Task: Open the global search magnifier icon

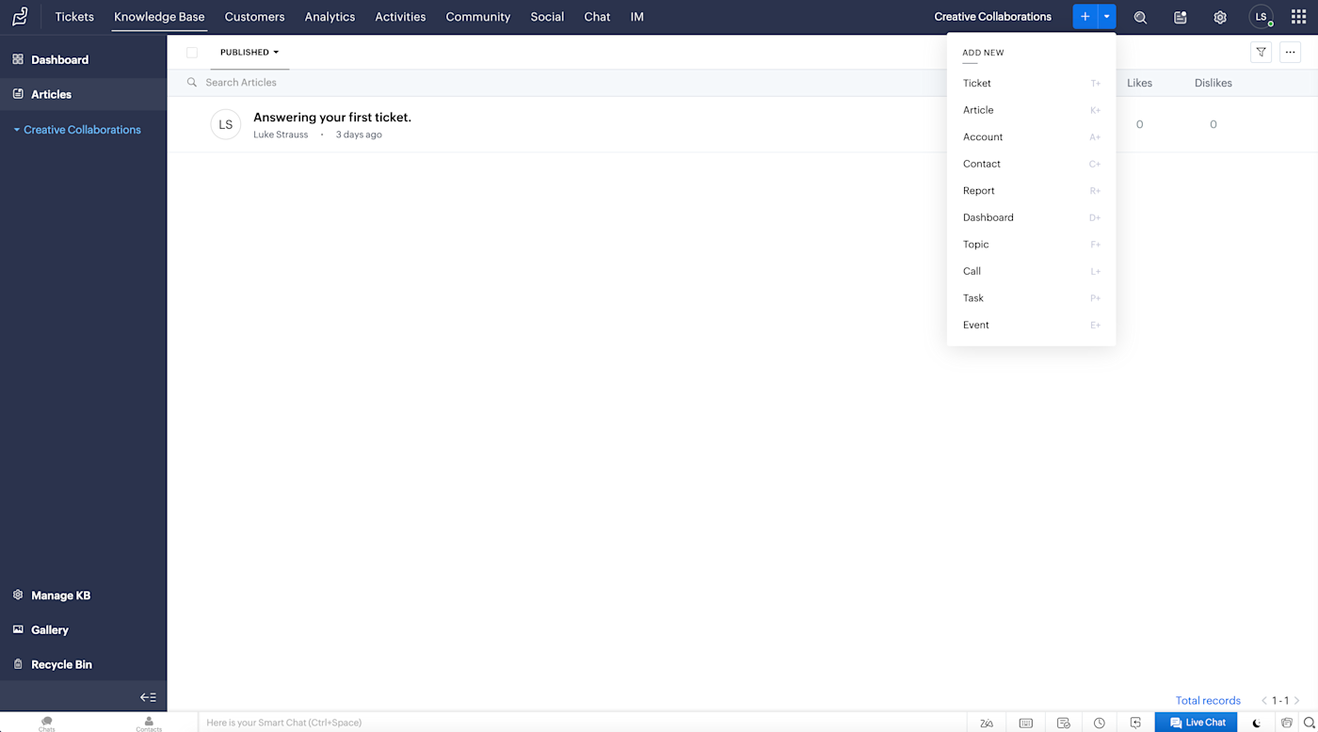Action: [x=1140, y=17]
